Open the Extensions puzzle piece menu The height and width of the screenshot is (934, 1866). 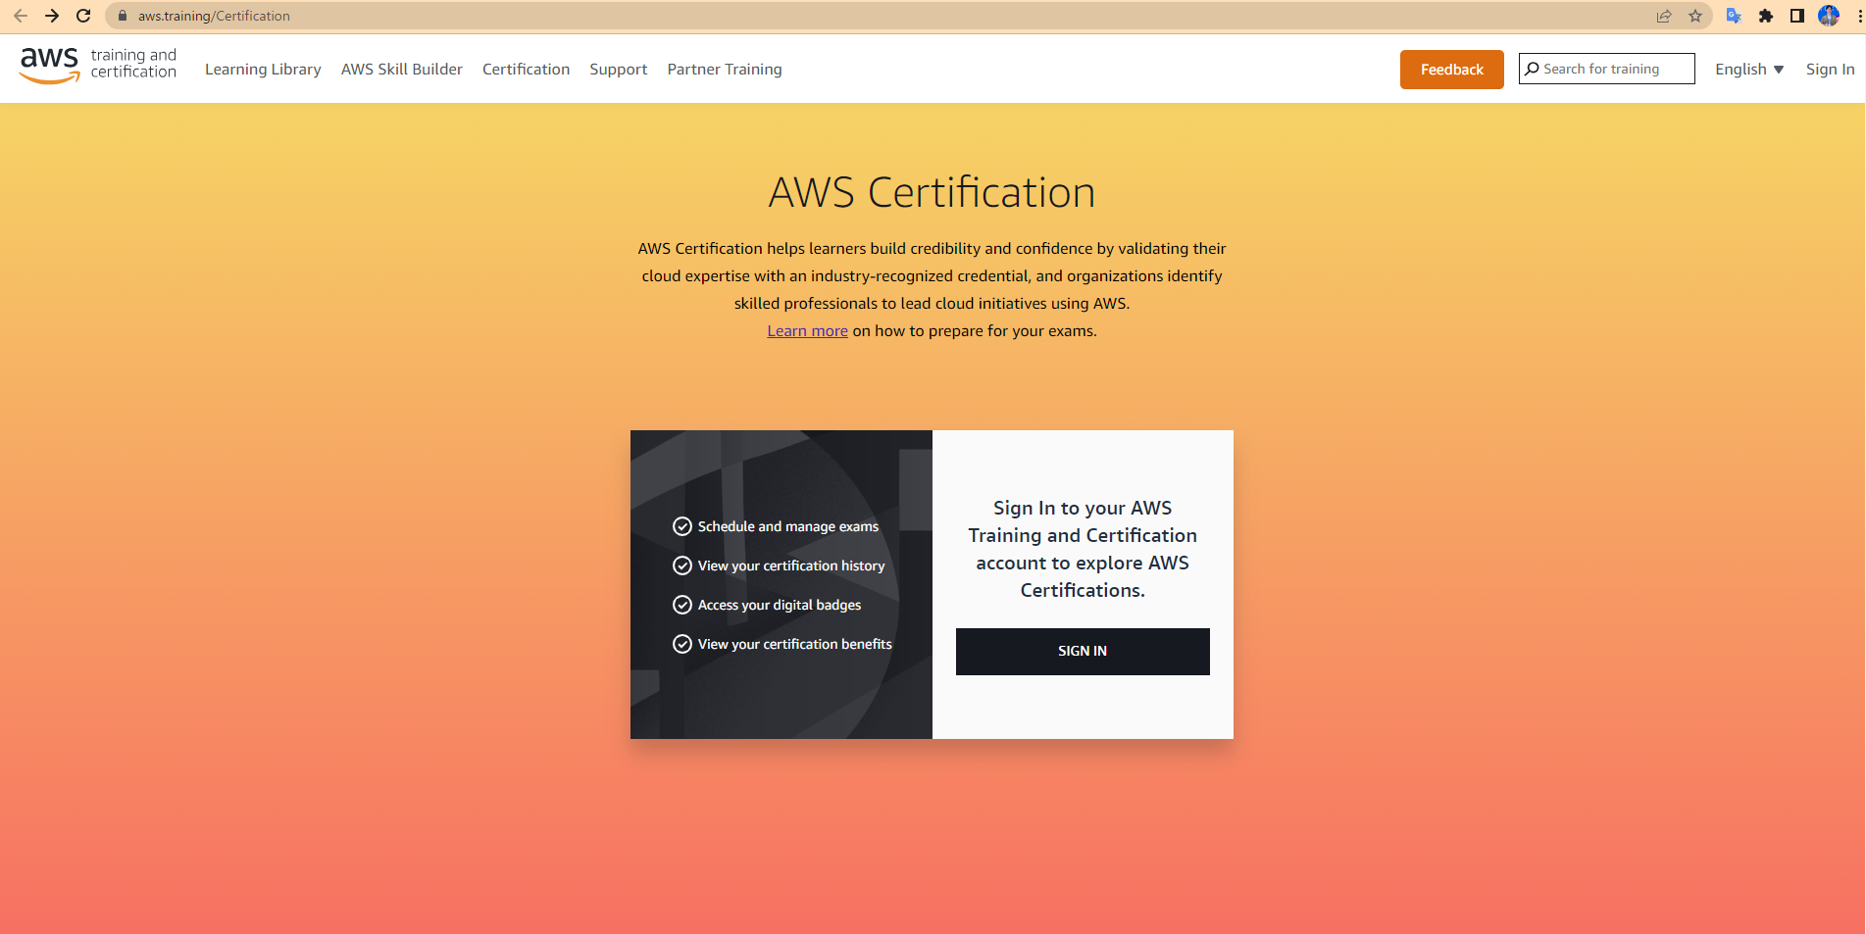[x=1766, y=16]
